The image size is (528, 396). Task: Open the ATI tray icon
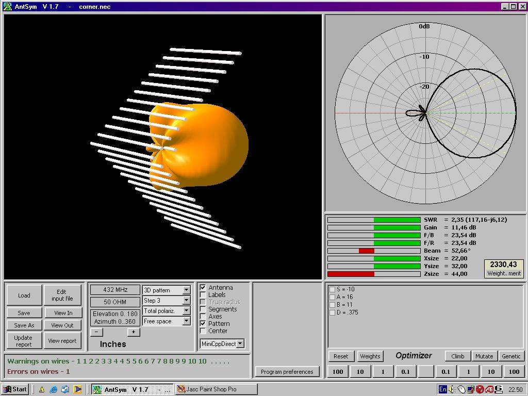[489, 389]
